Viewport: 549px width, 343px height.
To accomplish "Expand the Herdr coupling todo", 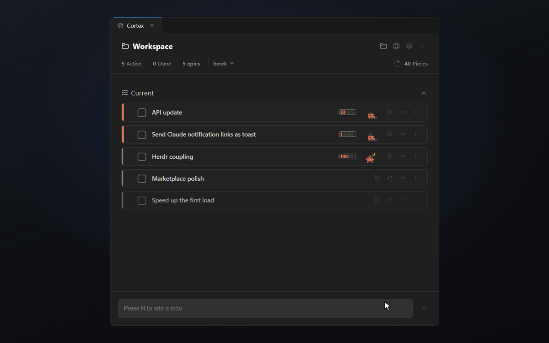I will [403, 156].
